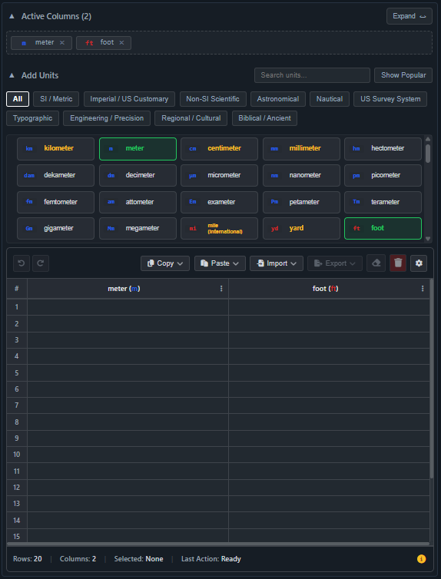Viewport: 441px width, 579px height.
Task: Click the foot (ft) column header
Action: pos(329,289)
